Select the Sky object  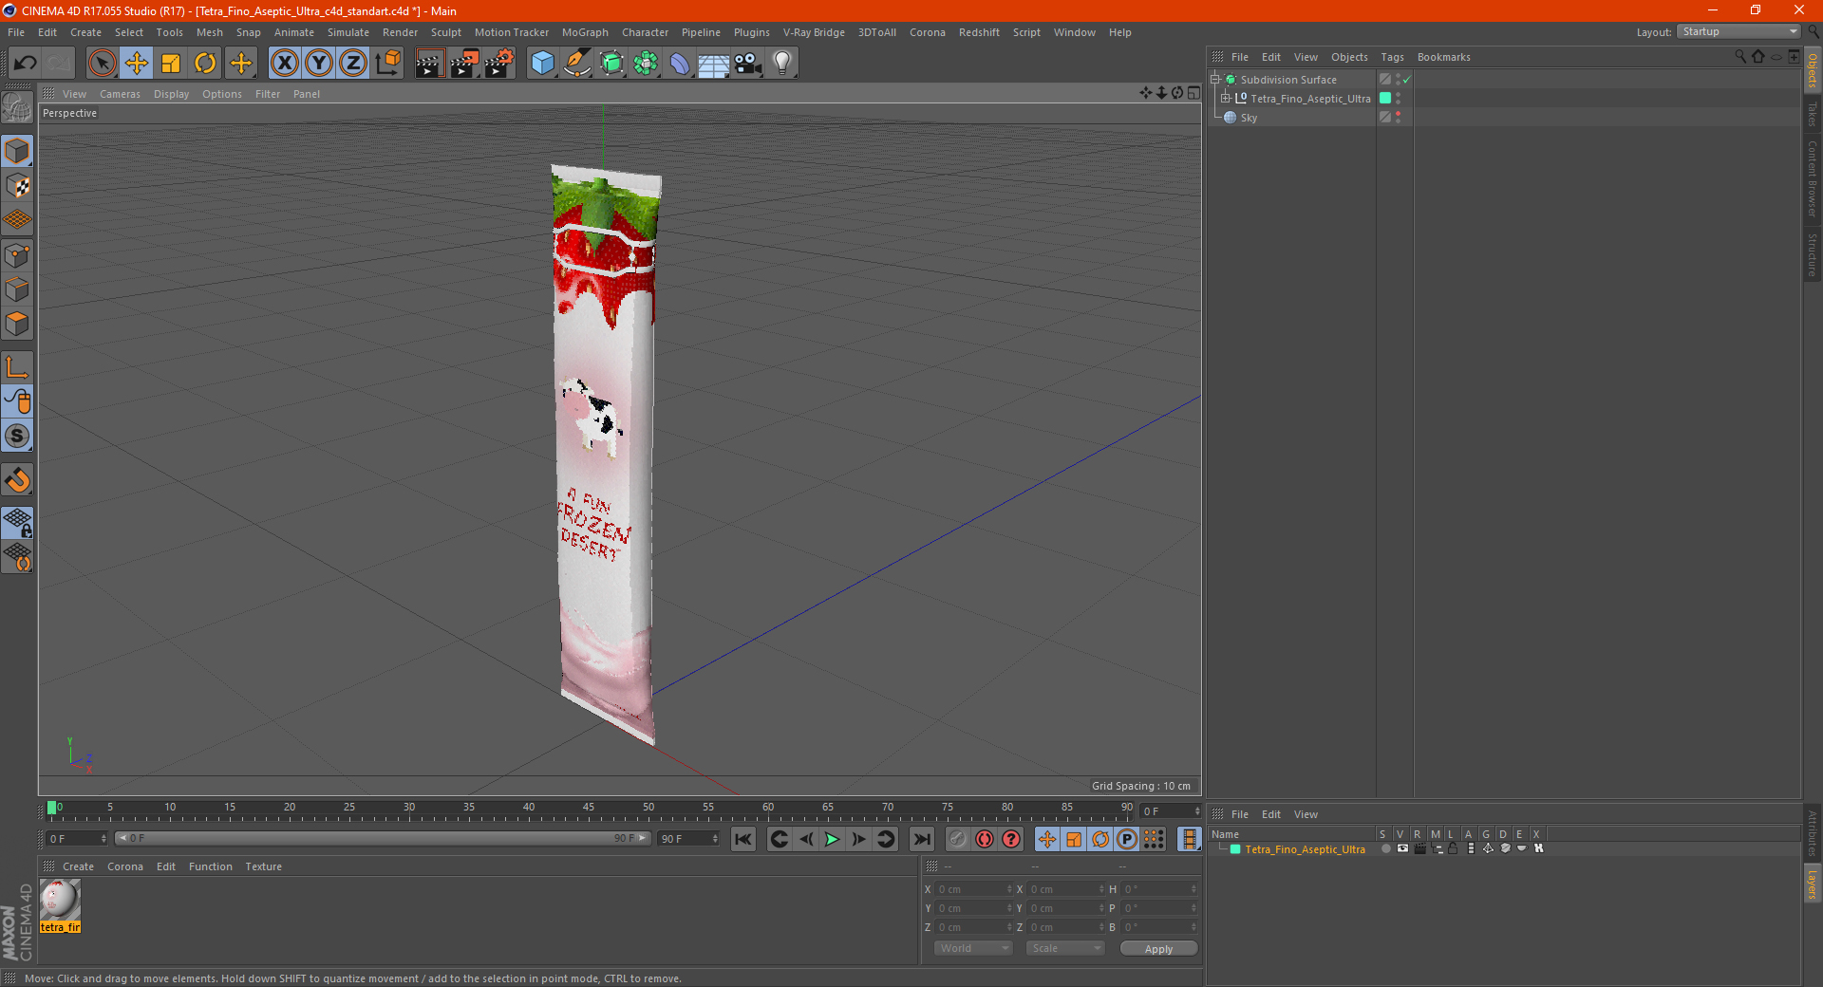click(x=1249, y=118)
